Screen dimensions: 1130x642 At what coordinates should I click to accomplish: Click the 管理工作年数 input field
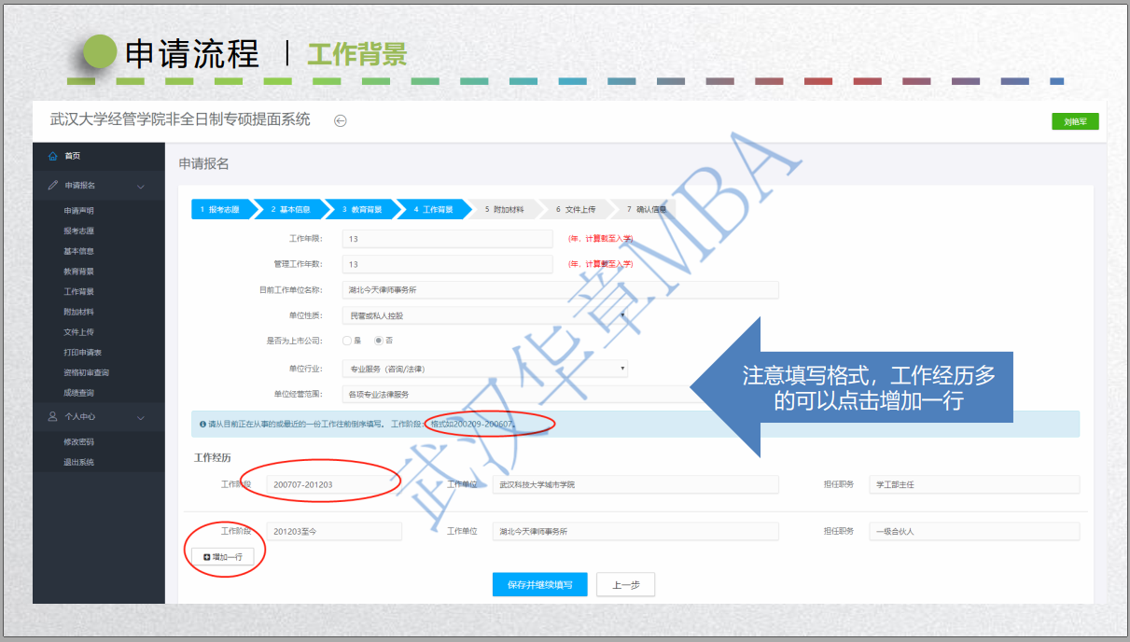[448, 264]
